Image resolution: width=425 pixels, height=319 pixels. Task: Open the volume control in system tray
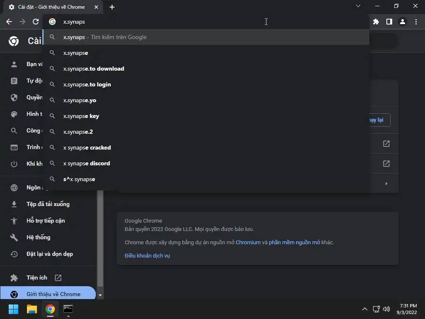pos(386,309)
